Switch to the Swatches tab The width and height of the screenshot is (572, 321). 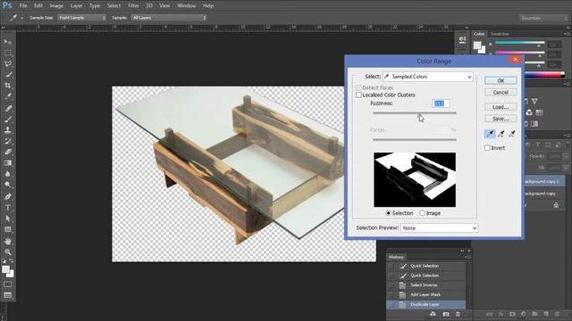(x=500, y=34)
